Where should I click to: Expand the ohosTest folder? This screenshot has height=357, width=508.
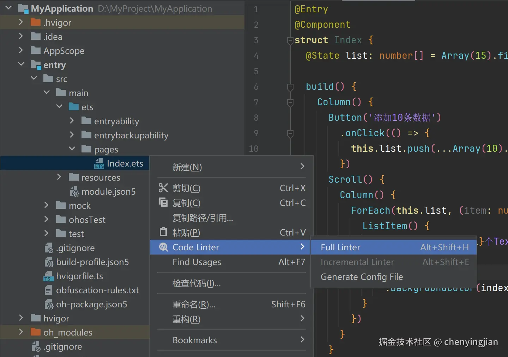(46, 219)
